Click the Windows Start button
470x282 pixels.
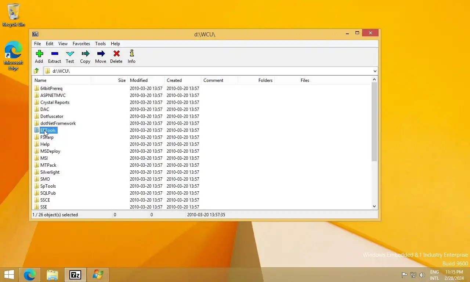tap(9, 275)
